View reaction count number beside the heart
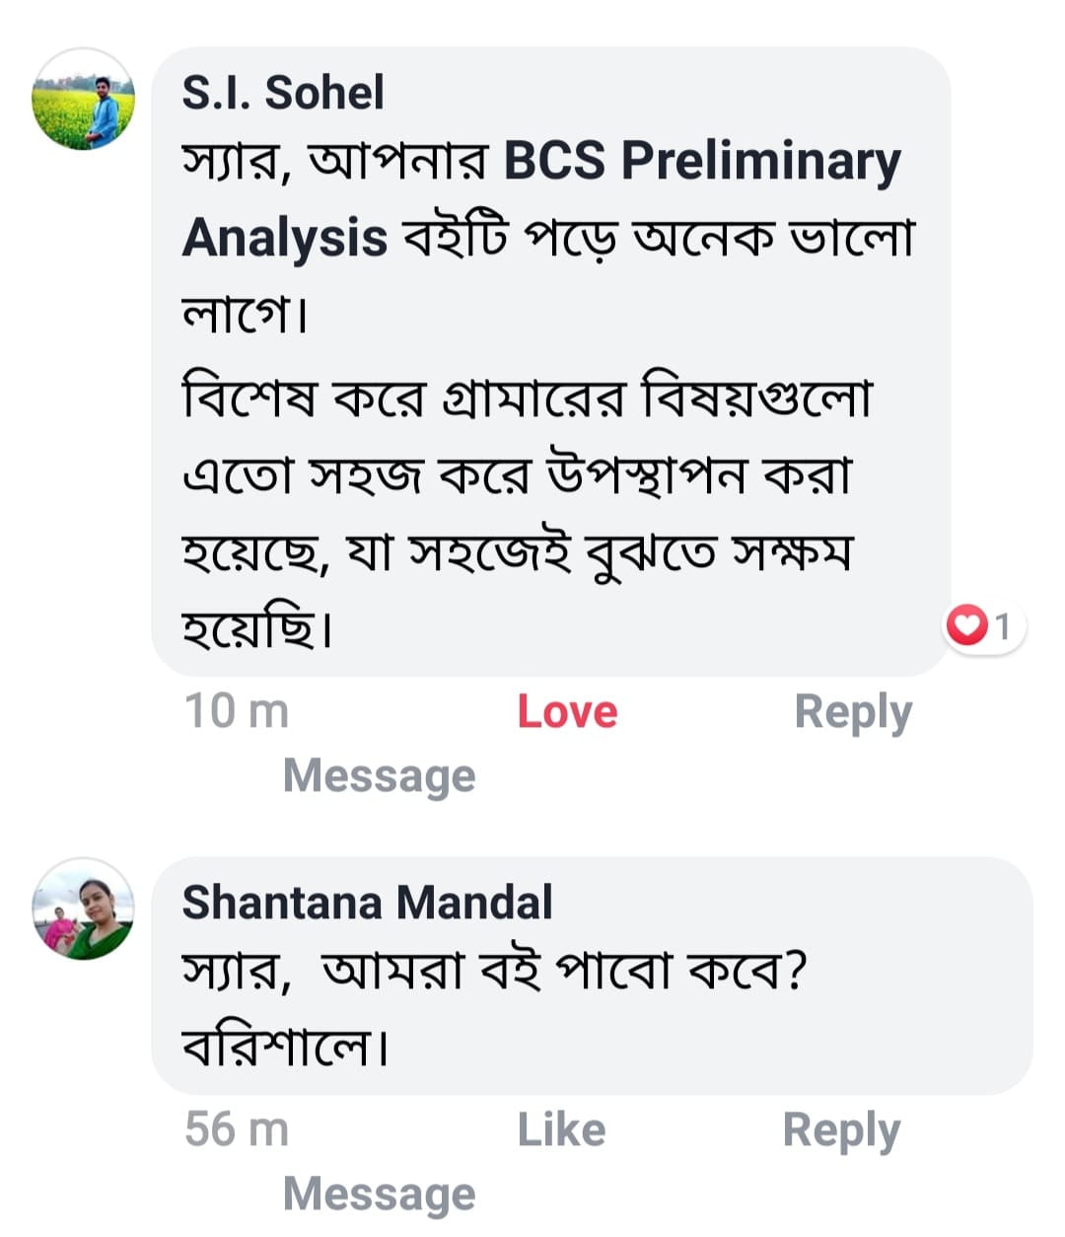 point(1002,626)
